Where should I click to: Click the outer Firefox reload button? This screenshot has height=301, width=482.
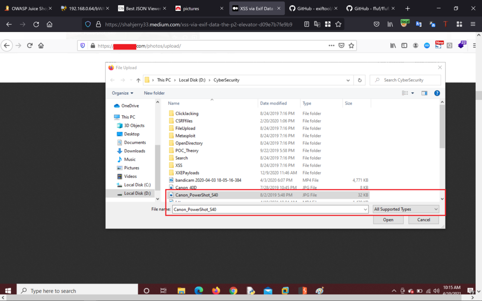coord(36,24)
